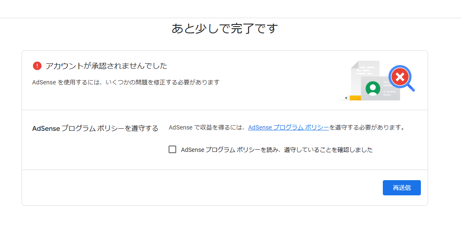
Task: Click the red exclamation warning icon
Action: tap(37, 66)
